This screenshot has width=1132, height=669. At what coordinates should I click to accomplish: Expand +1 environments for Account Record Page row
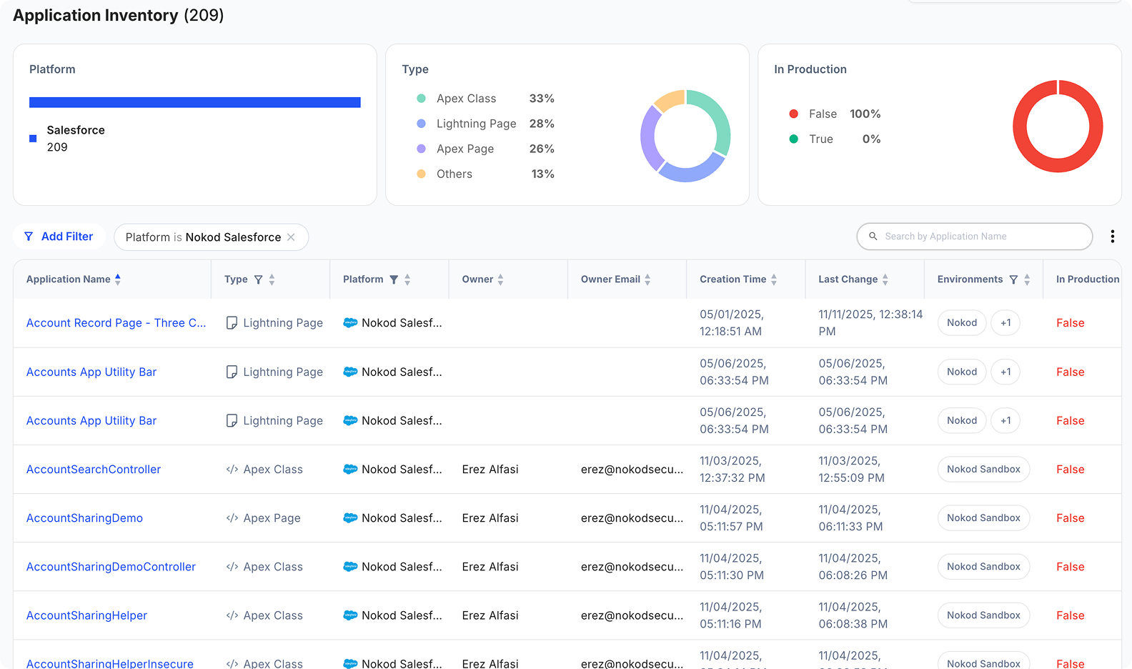pos(1006,323)
